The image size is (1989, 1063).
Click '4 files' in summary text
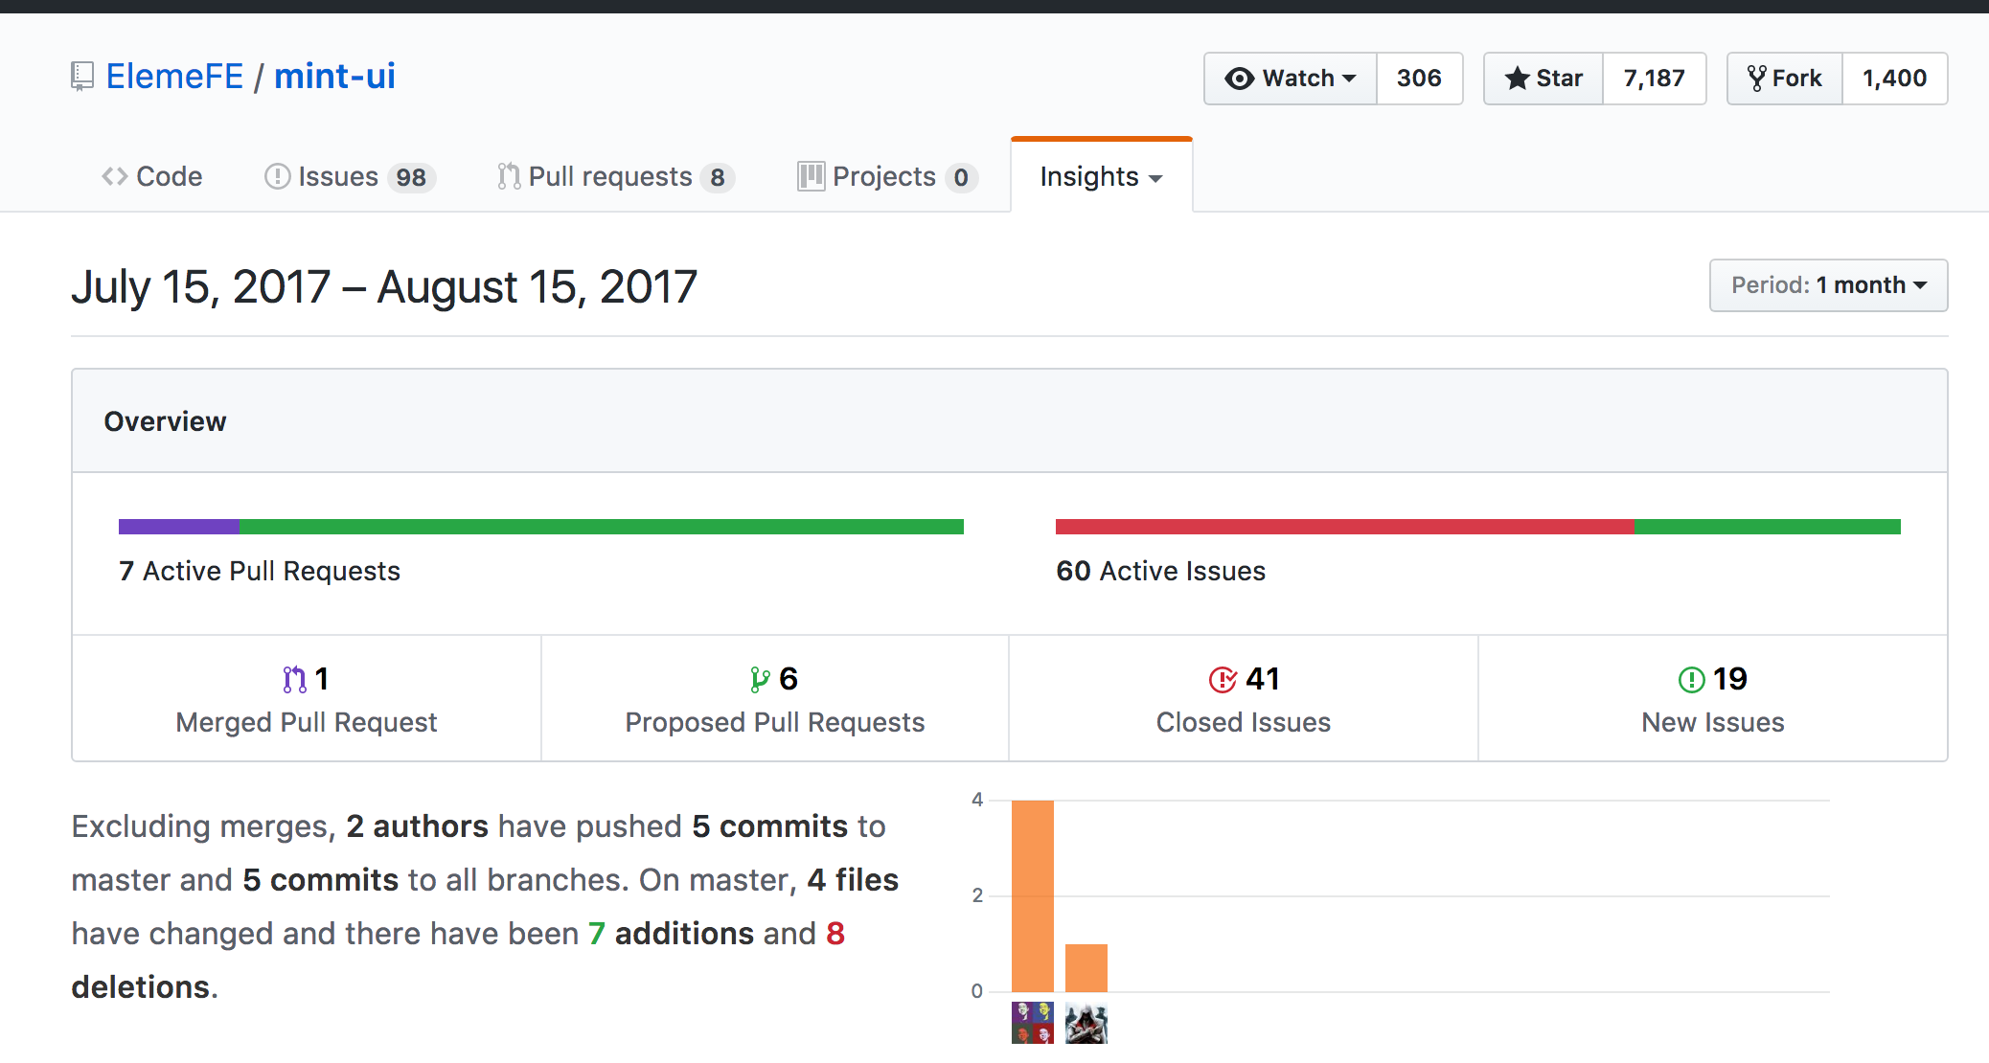(853, 880)
